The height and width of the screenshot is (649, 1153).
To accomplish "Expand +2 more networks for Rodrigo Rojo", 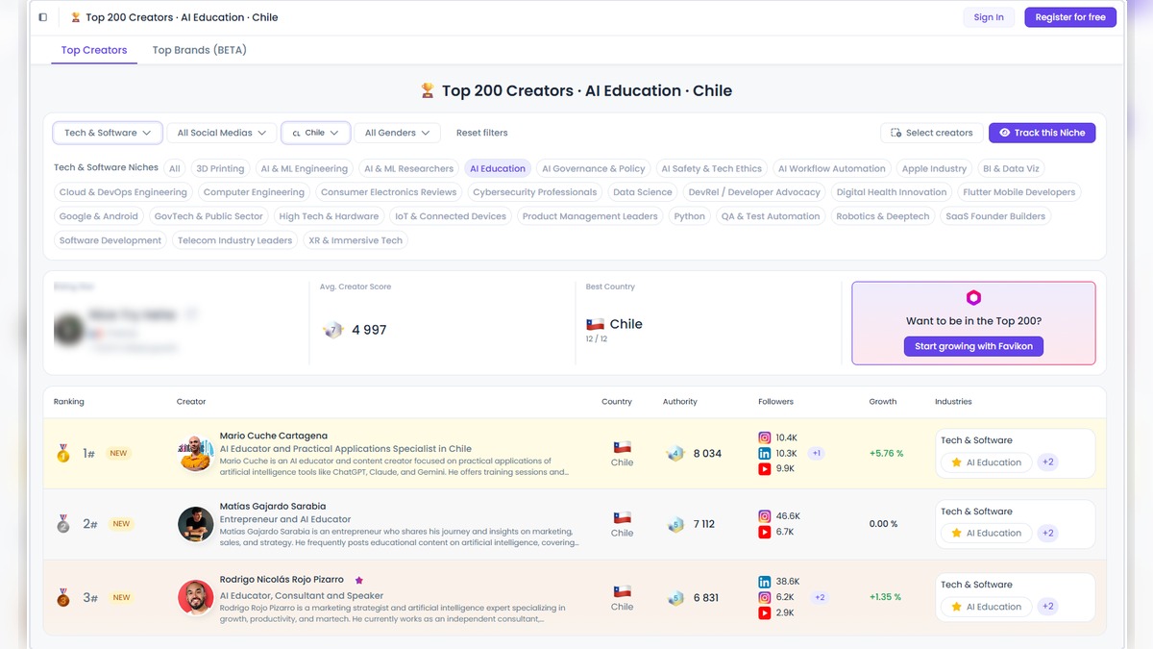I will (x=820, y=597).
